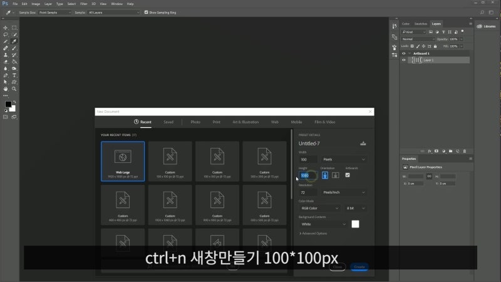This screenshot has width=501, height=282.
Task: Select the Path Selection tool
Action: click(6, 82)
